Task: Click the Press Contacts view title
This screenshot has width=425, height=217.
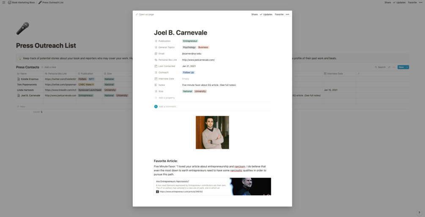Action: pos(27,67)
